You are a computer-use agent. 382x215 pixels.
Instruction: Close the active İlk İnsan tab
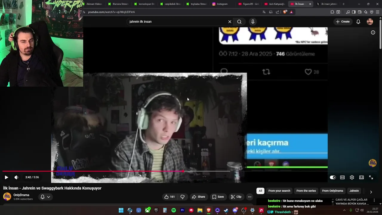310,4
